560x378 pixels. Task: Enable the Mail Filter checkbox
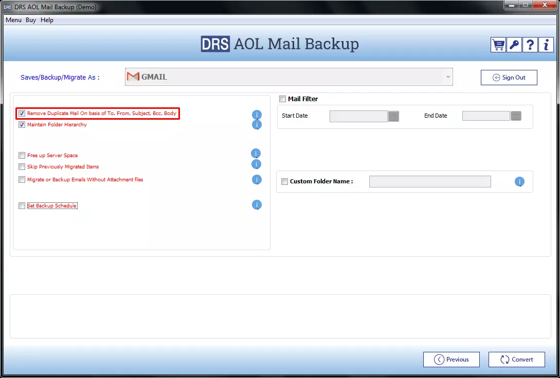(x=282, y=99)
